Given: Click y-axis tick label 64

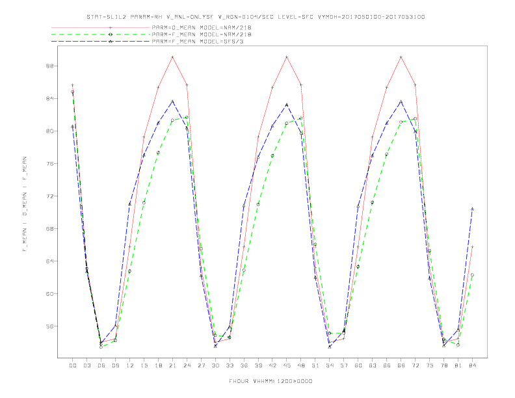Looking at the screenshot, I should point(50,261).
